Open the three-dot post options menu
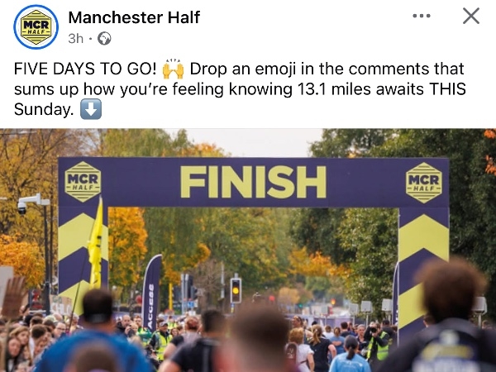496x372 pixels. (x=422, y=16)
